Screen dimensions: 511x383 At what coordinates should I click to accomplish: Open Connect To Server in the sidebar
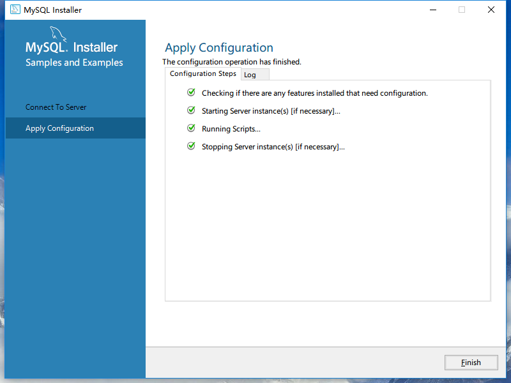click(x=56, y=107)
